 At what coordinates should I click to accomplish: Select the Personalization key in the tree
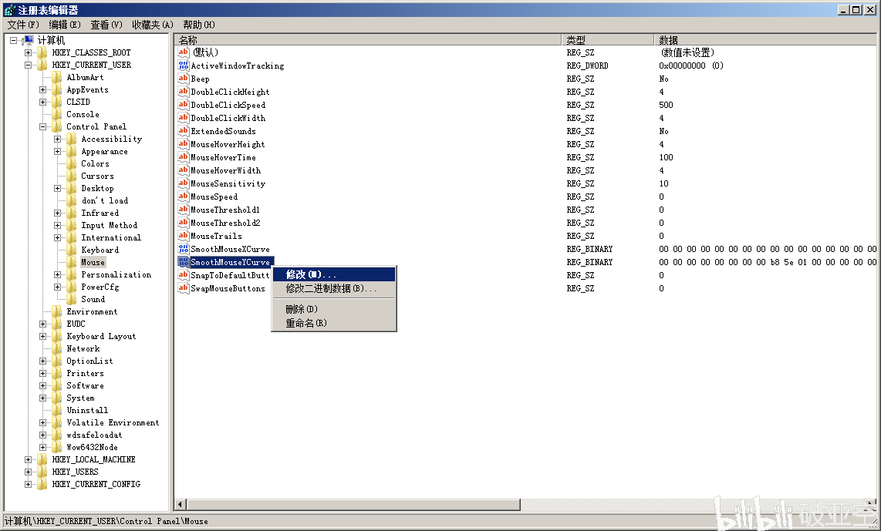(116, 274)
